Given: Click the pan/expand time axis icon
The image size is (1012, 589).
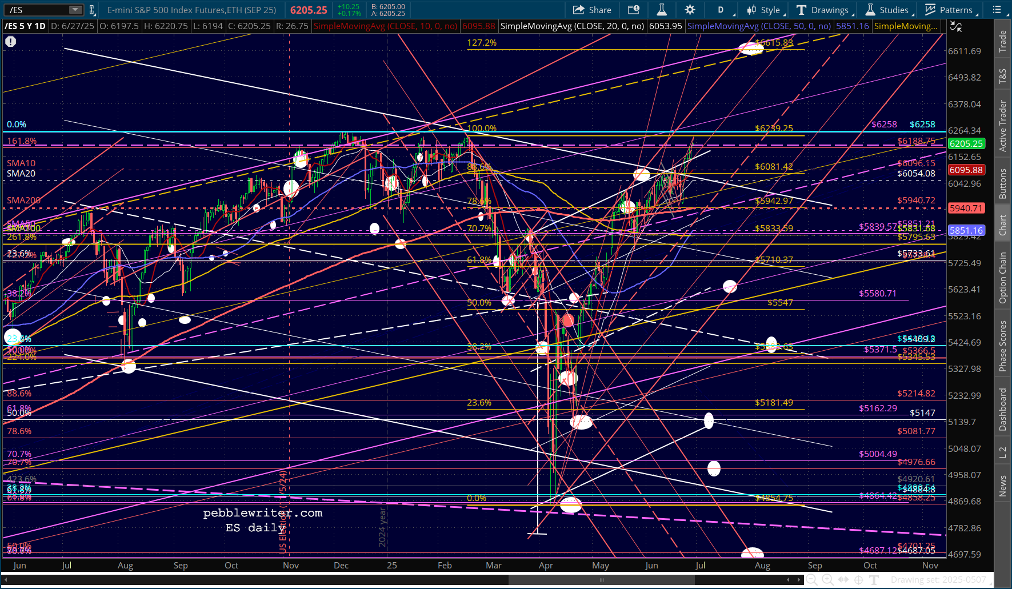Looking at the screenshot, I should [x=843, y=580].
